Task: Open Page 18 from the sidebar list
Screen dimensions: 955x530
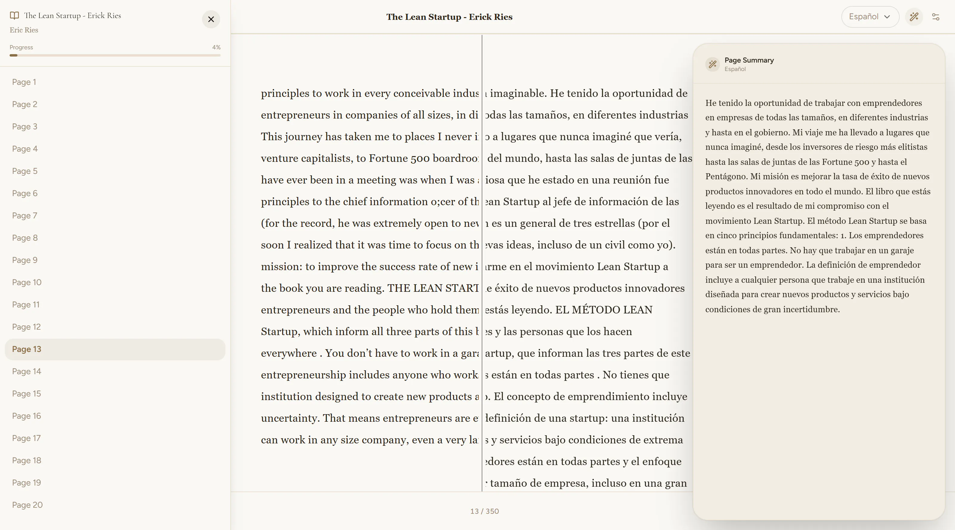Action: click(115, 460)
